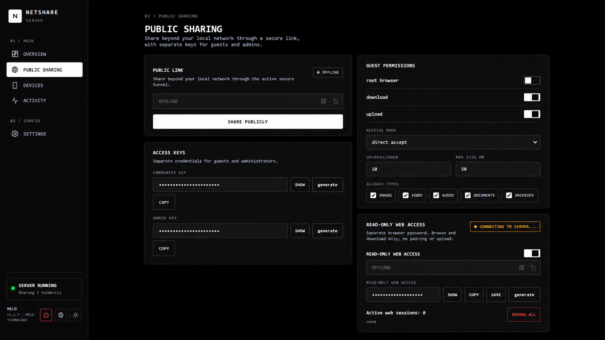
Task: Go to Devices page
Action: pyautogui.click(x=45, y=85)
